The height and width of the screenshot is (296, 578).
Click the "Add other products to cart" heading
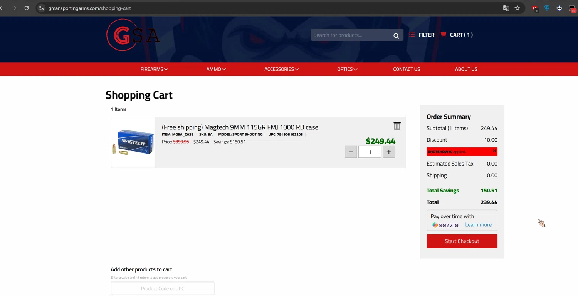141,269
